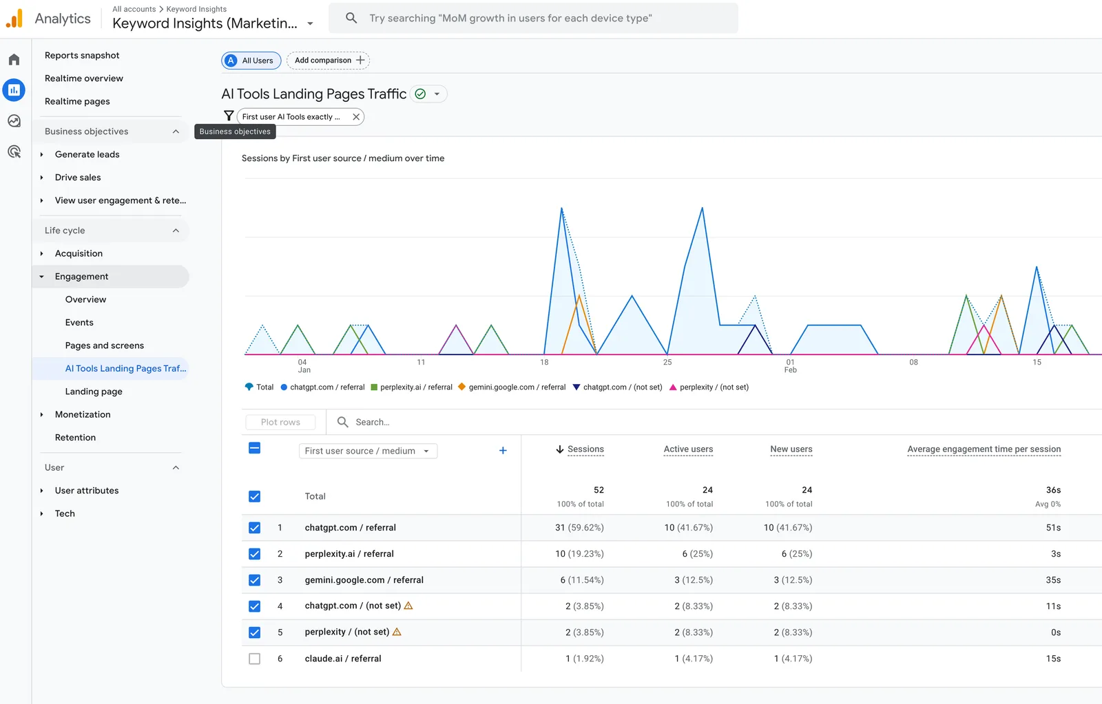Select Landing page in sidebar
This screenshot has width=1102, height=704.
[x=94, y=392]
